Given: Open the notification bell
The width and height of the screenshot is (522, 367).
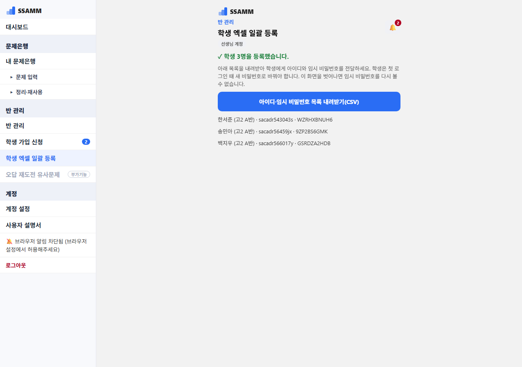Looking at the screenshot, I should 393,27.
